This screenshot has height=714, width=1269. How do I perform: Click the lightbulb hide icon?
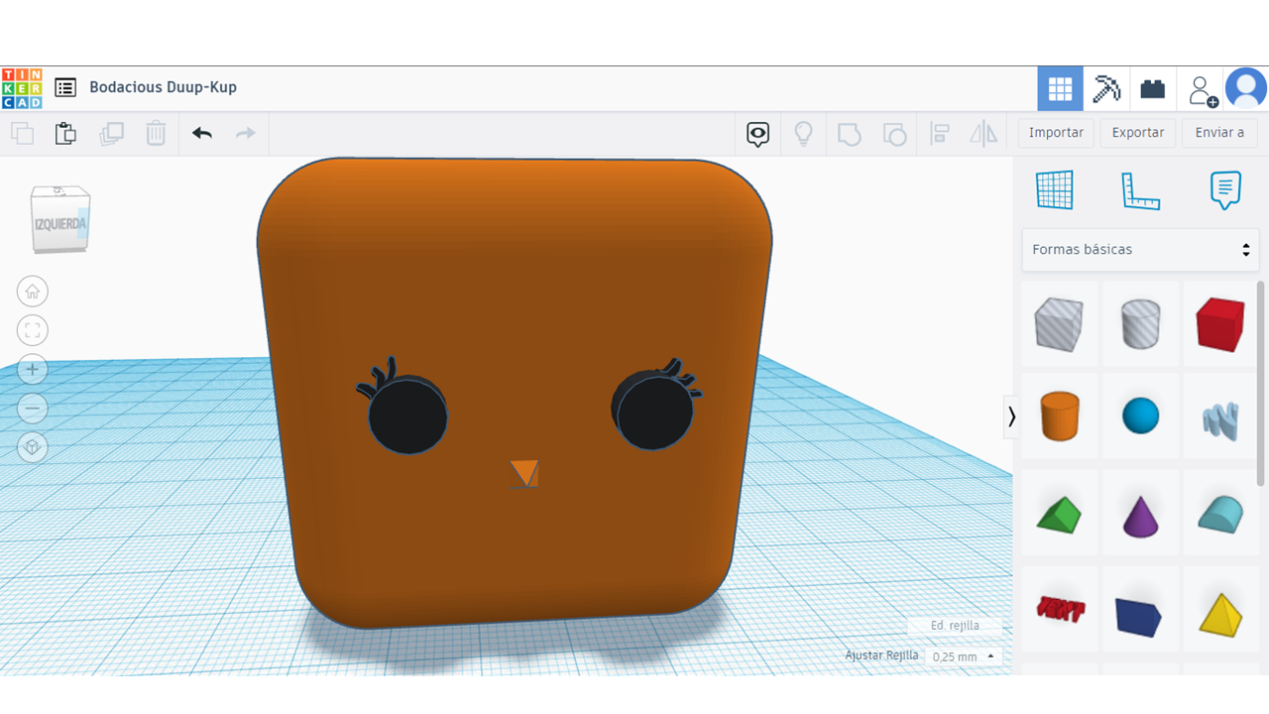pos(803,134)
